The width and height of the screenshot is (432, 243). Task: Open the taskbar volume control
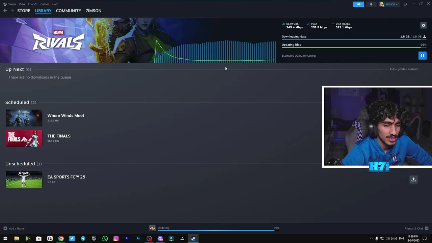[x=387, y=239]
